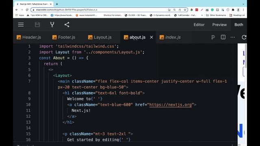Switch to Preview only view
The height and width of the screenshot is (146, 260).
click(219, 25)
